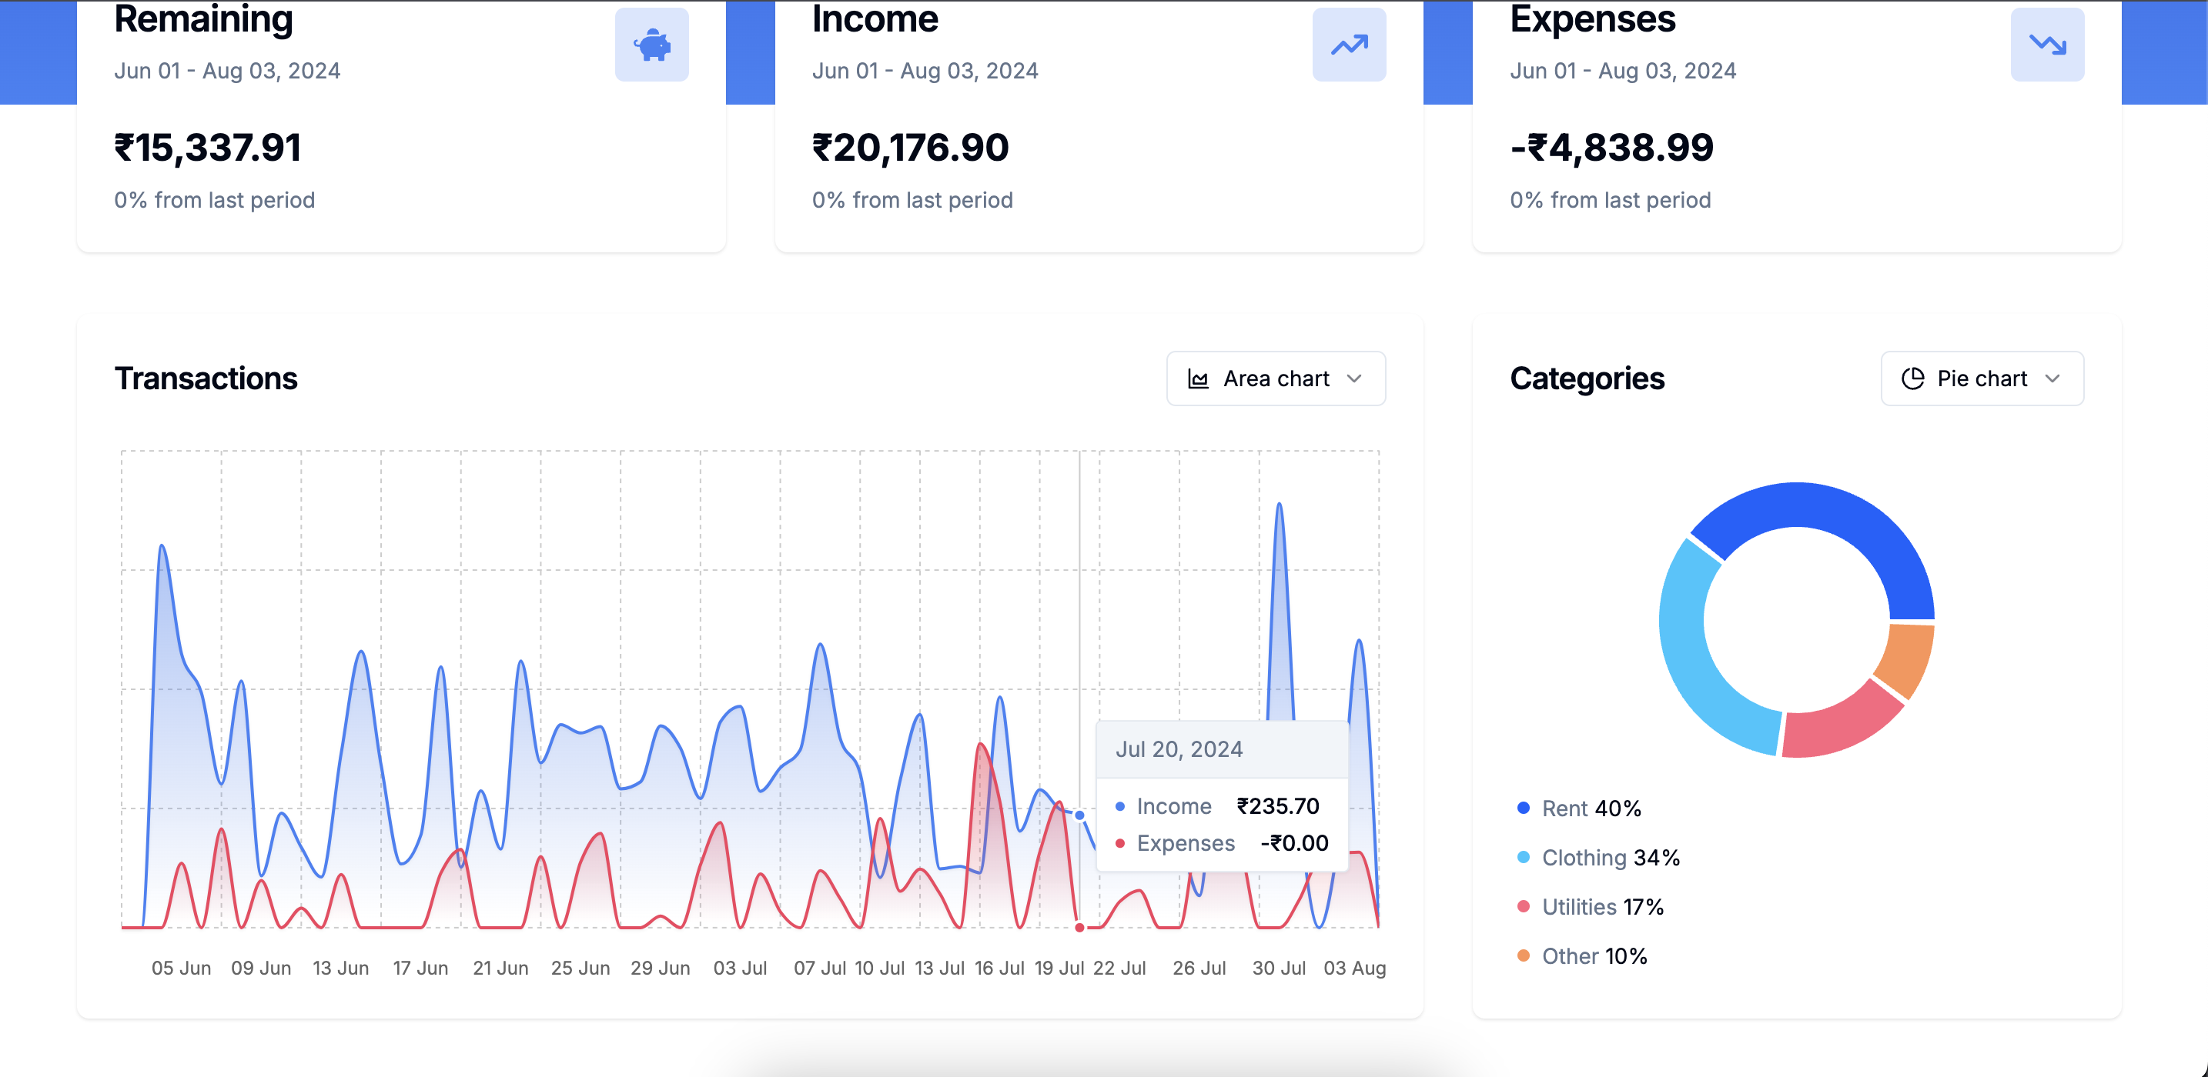Image resolution: width=2208 pixels, height=1077 pixels.
Task: Click "0% from last period" under Income
Action: [x=912, y=200]
